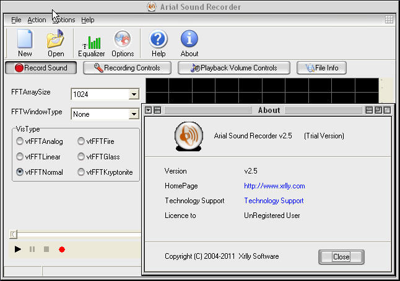400x281 pixels.
Task: Select vtFFTKryptonite visualization
Action: click(105, 172)
